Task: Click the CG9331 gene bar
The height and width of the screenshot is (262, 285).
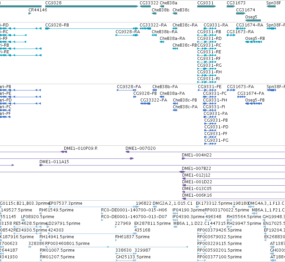Action: (x=207, y=6)
